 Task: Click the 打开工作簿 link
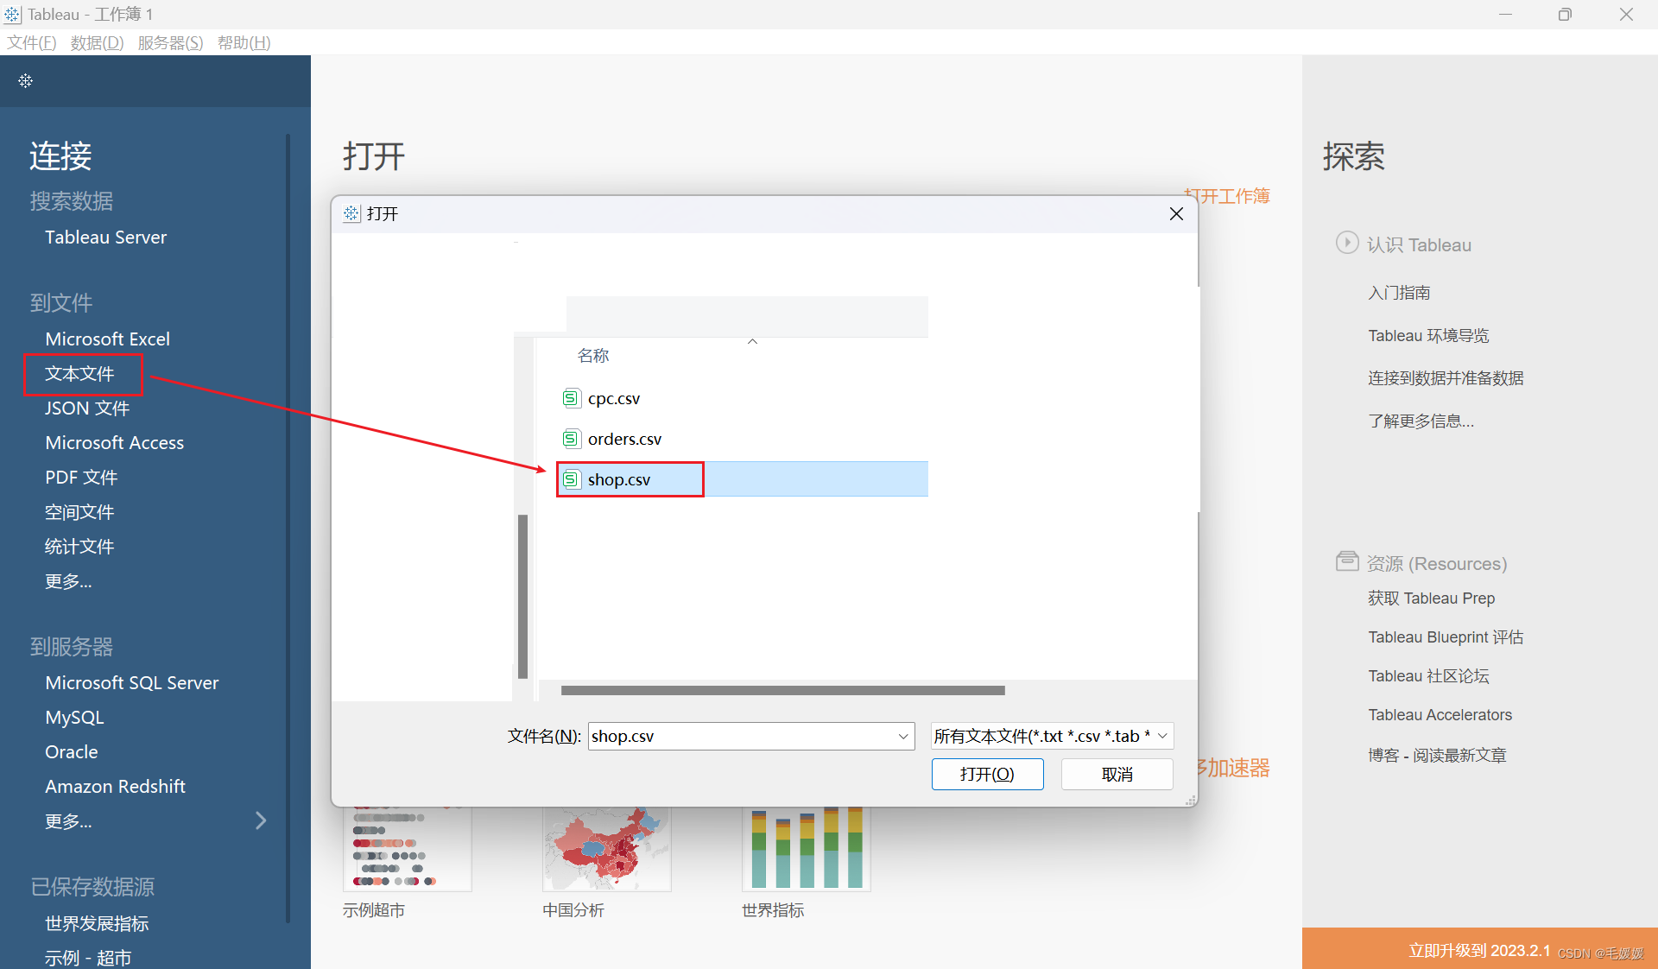(x=1227, y=196)
